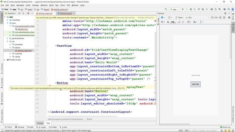The image size is (235, 132).
Task: Open the Build menu
Action: click(51, 5)
